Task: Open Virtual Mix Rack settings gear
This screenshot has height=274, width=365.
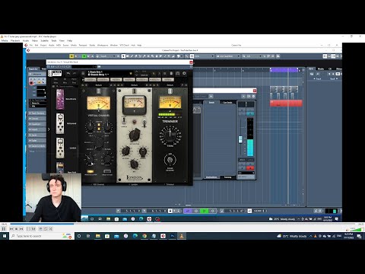Action: pos(184,73)
